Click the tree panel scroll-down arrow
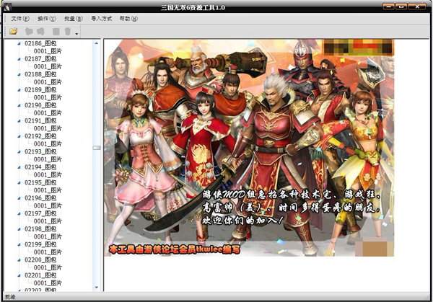Viewport: 433px width, 302px height. point(97,288)
